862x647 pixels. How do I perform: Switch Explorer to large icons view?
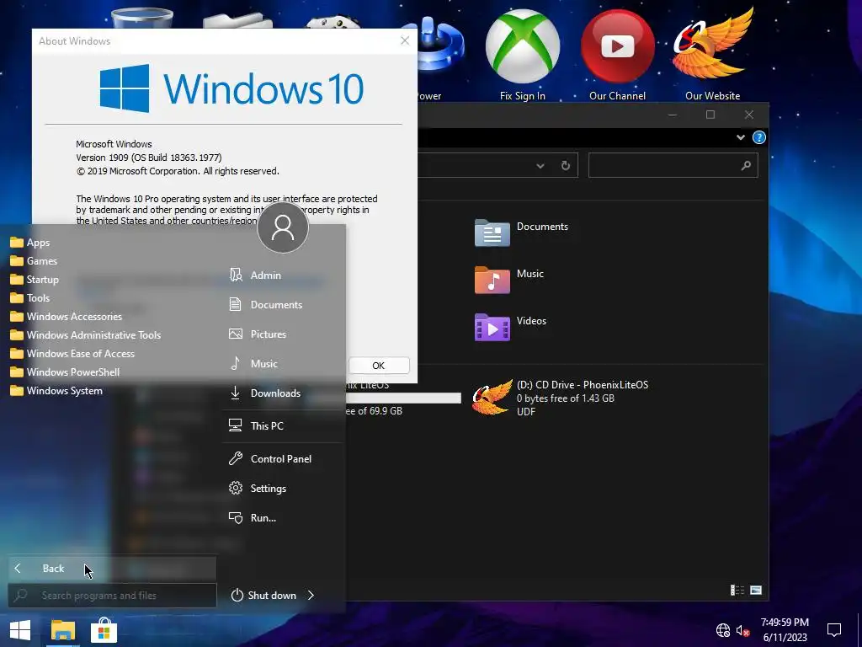tap(756, 591)
